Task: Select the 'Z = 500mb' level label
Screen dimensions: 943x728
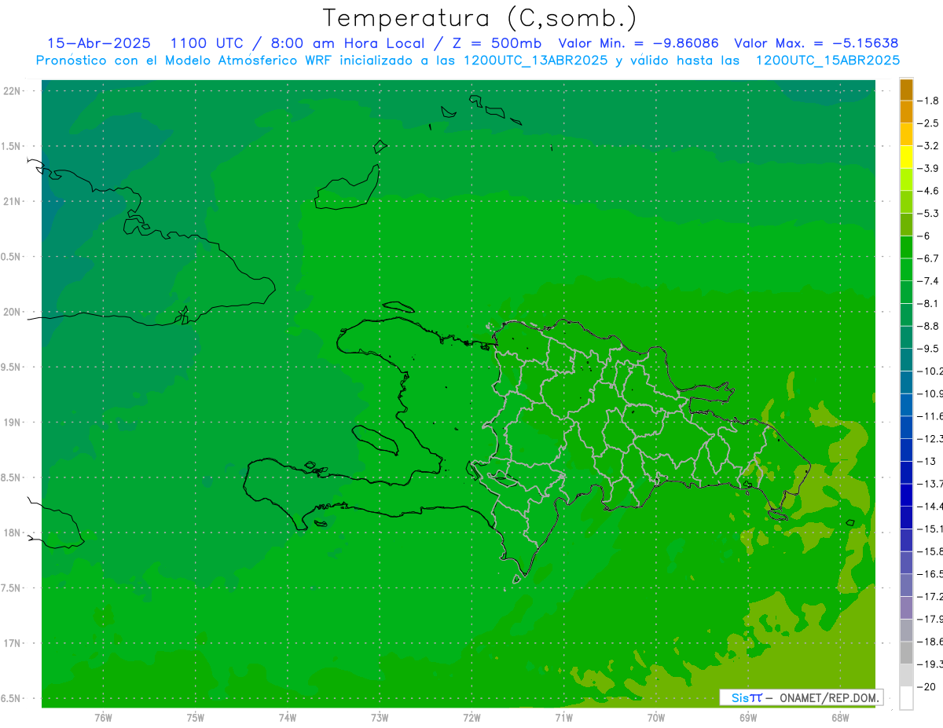Action: (x=497, y=43)
